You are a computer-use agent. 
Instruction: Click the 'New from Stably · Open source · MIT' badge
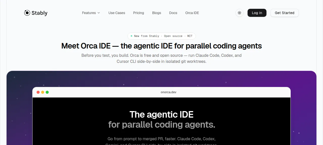pos(161,36)
